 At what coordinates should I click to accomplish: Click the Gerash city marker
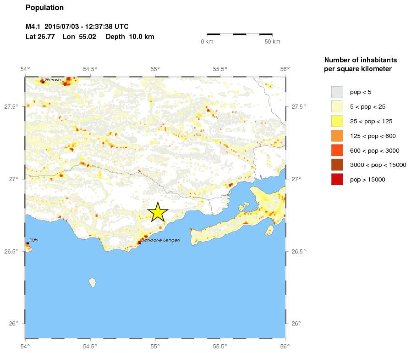pyautogui.click(x=43, y=82)
